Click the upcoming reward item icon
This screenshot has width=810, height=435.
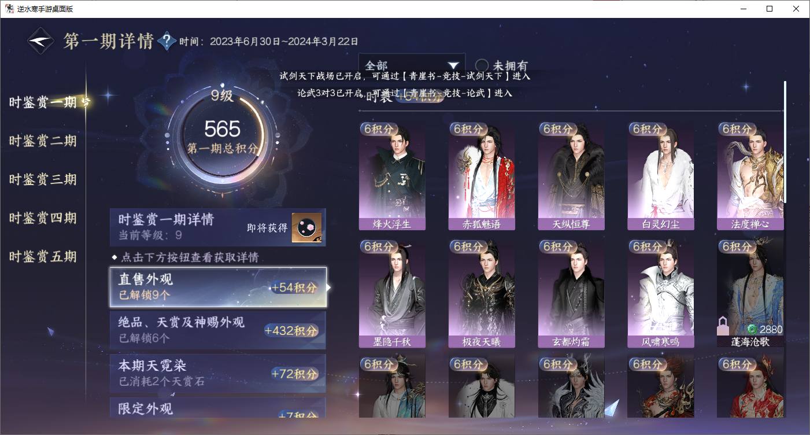[x=306, y=228]
